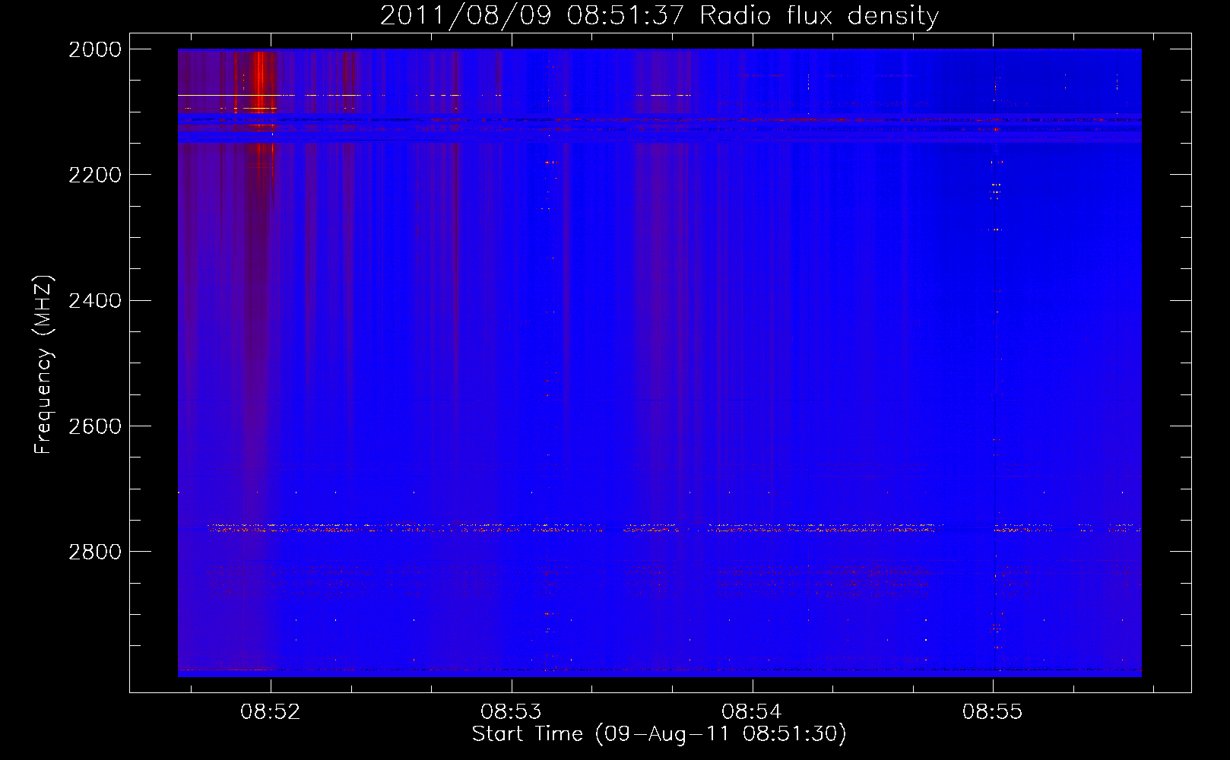Click the plot title "2011/08/09 08:51:37 Radio flux density"
The height and width of the screenshot is (760, 1230).
click(659, 15)
